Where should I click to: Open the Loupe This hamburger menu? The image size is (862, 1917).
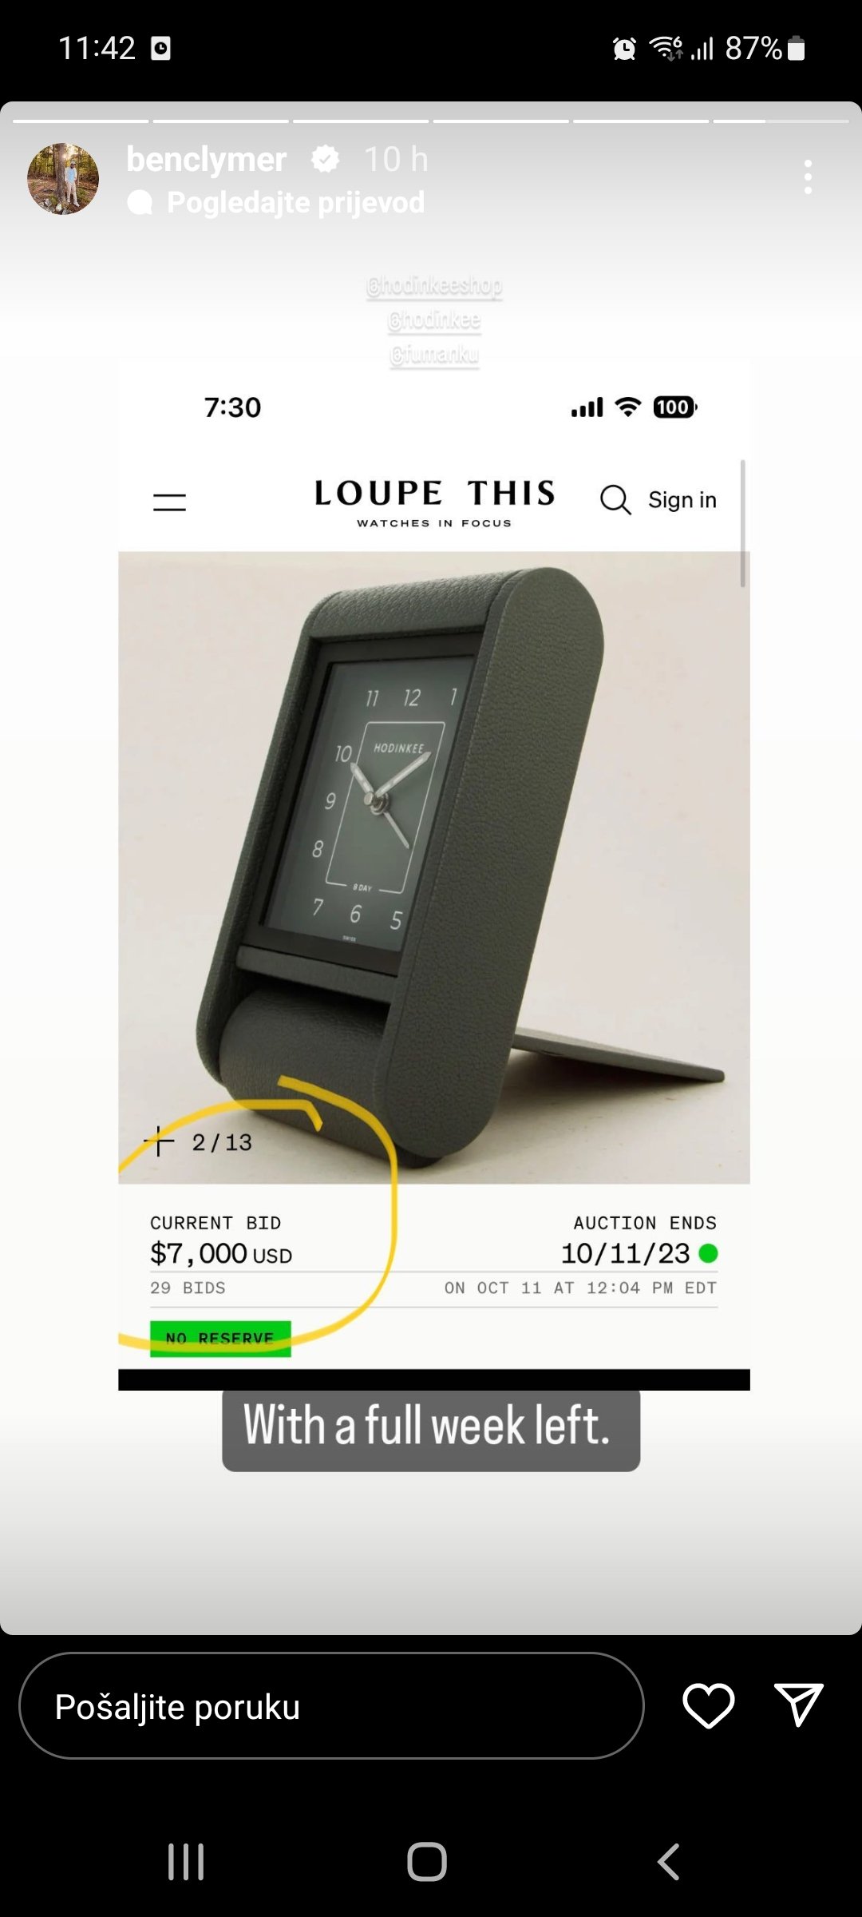coord(169,502)
